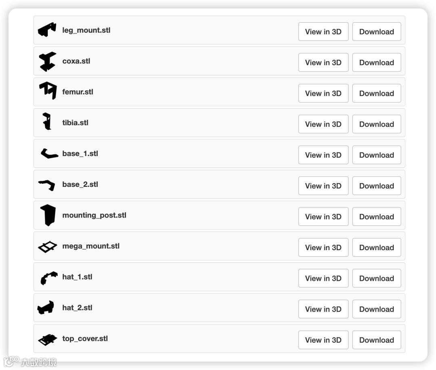Download the coxa.stl file

[x=376, y=63]
